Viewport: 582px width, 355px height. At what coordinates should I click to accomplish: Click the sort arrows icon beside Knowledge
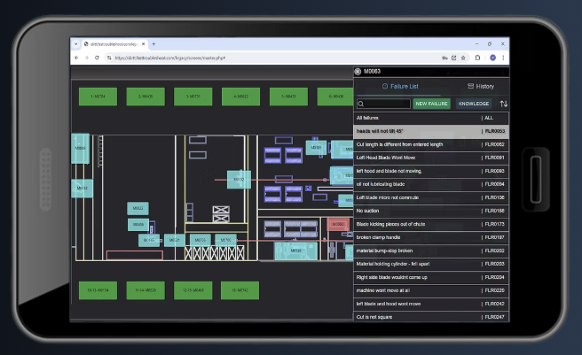[x=504, y=104]
